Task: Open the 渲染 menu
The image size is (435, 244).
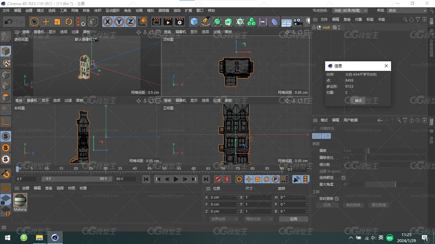Action: pos(177,10)
